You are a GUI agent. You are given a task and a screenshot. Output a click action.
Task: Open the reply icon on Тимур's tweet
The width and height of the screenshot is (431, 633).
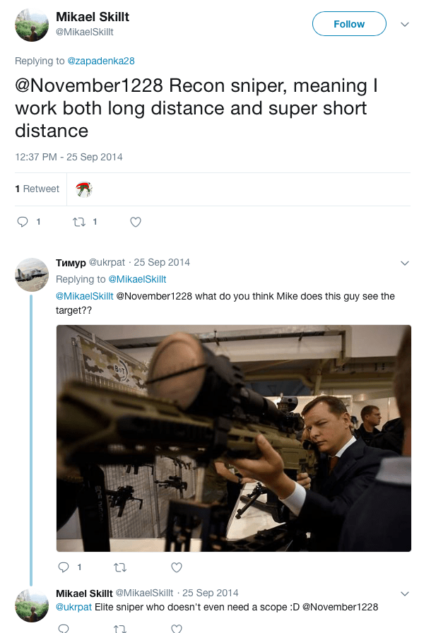[x=64, y=567]
